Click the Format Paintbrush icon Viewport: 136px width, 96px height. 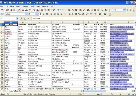[54, 10]
